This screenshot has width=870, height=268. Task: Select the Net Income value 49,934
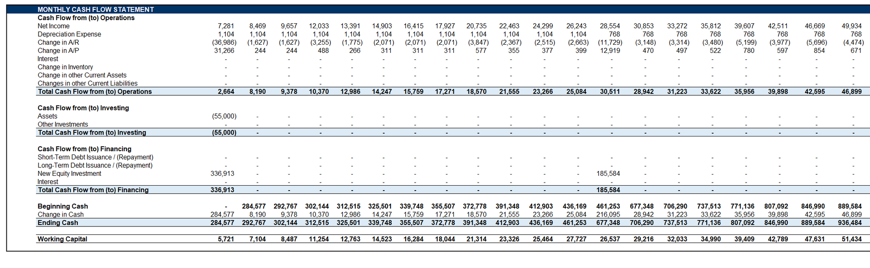coord(852,26)
